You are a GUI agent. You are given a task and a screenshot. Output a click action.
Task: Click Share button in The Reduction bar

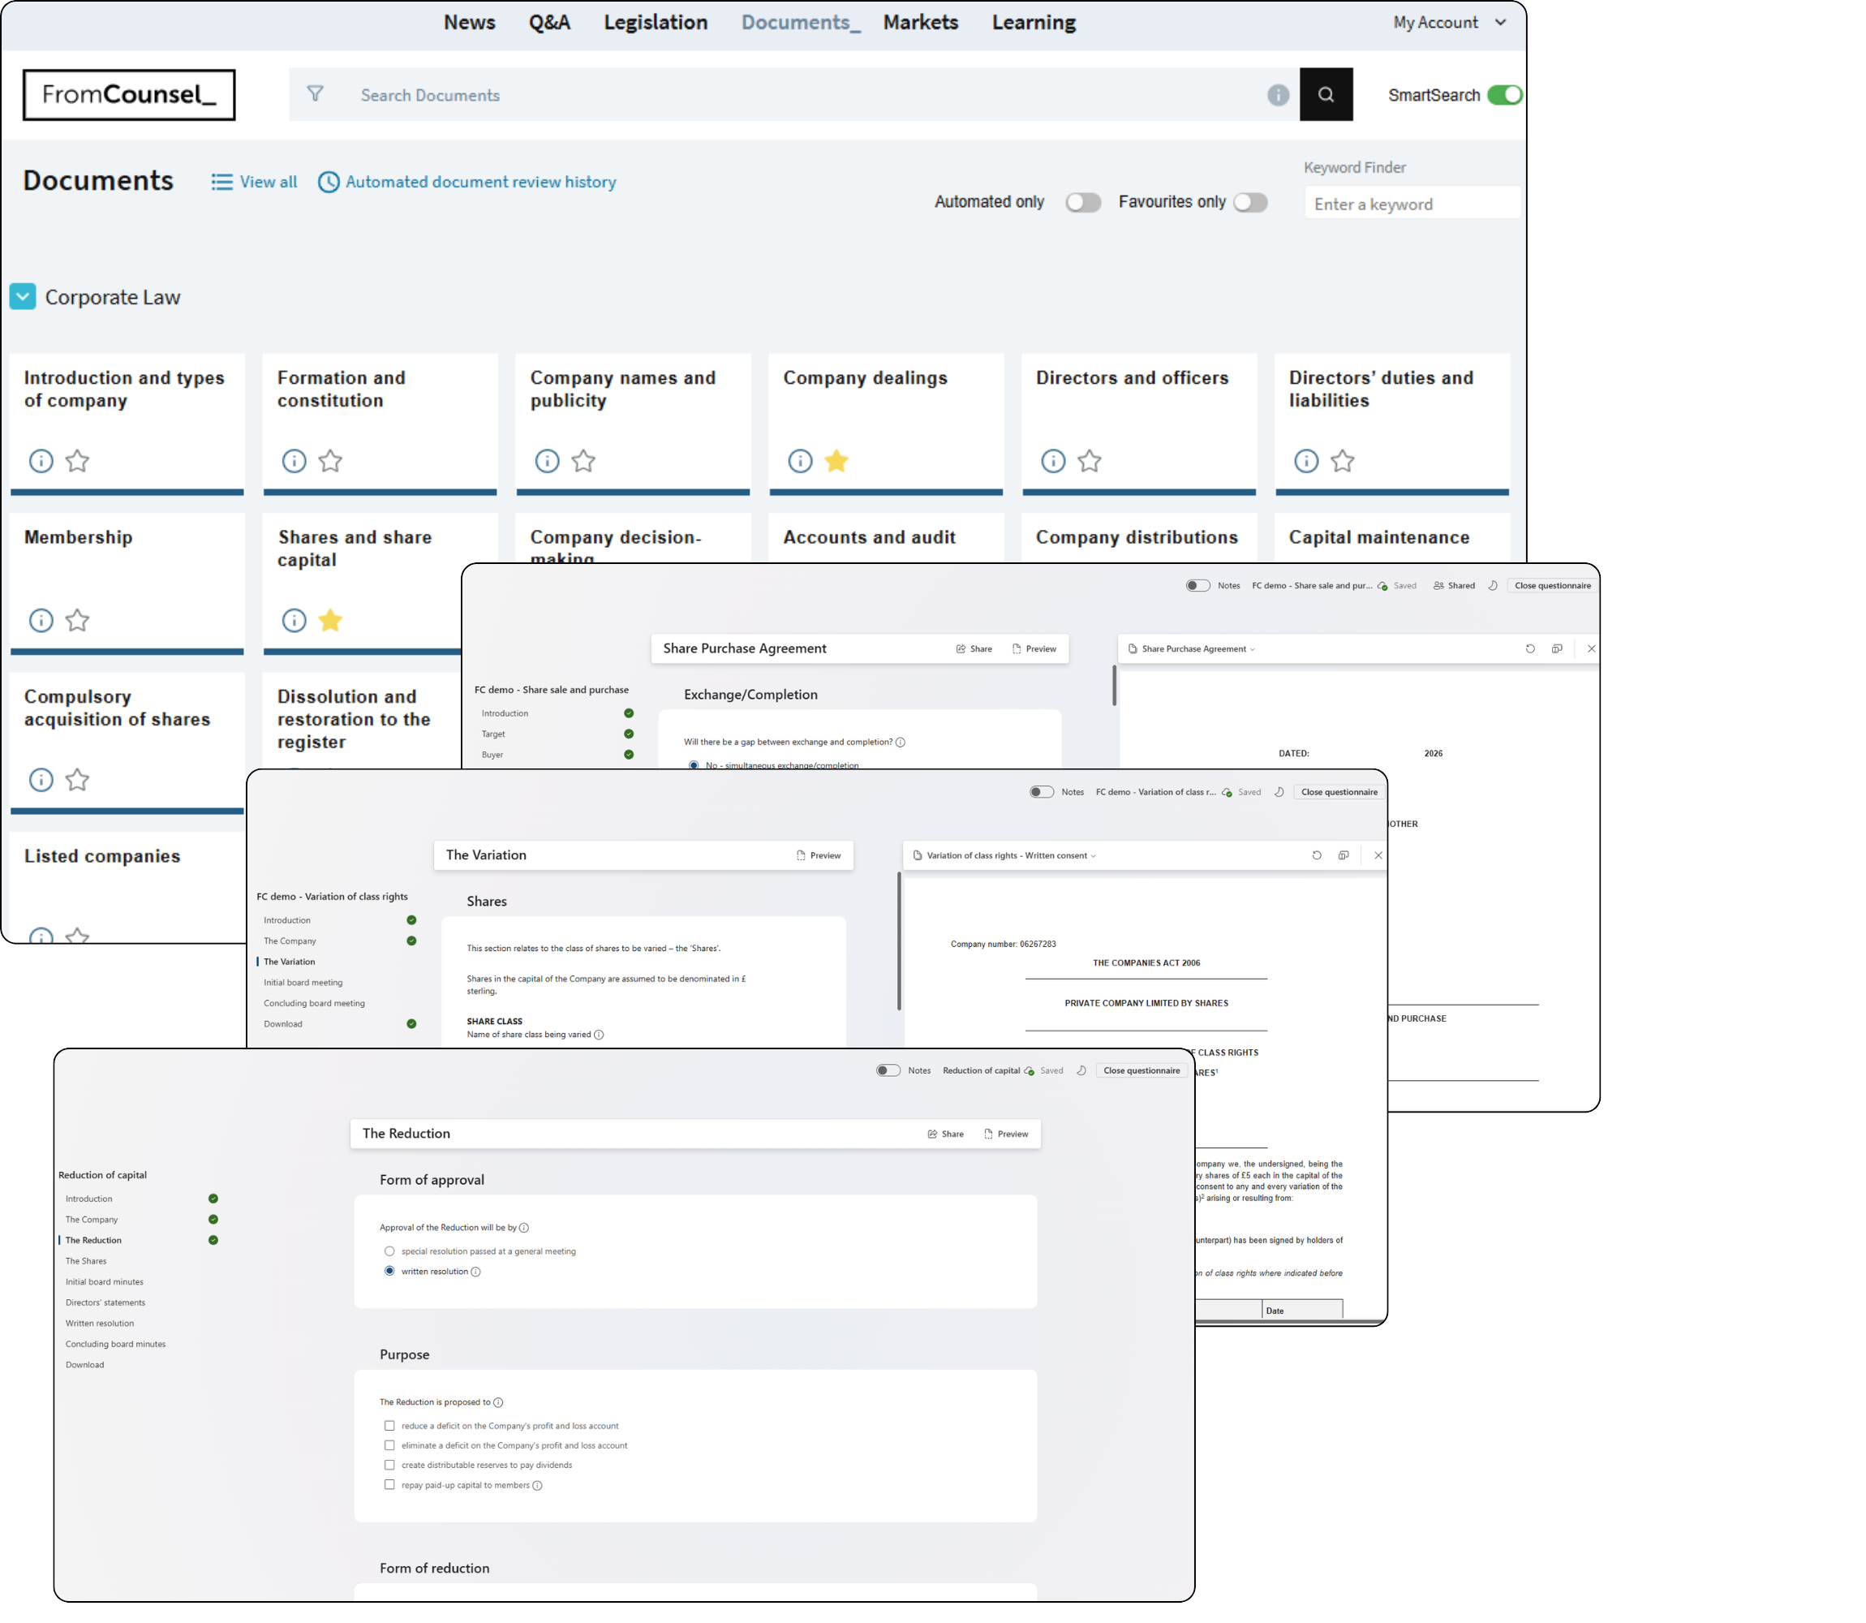pyautogui.click(x=945, y=1134)
